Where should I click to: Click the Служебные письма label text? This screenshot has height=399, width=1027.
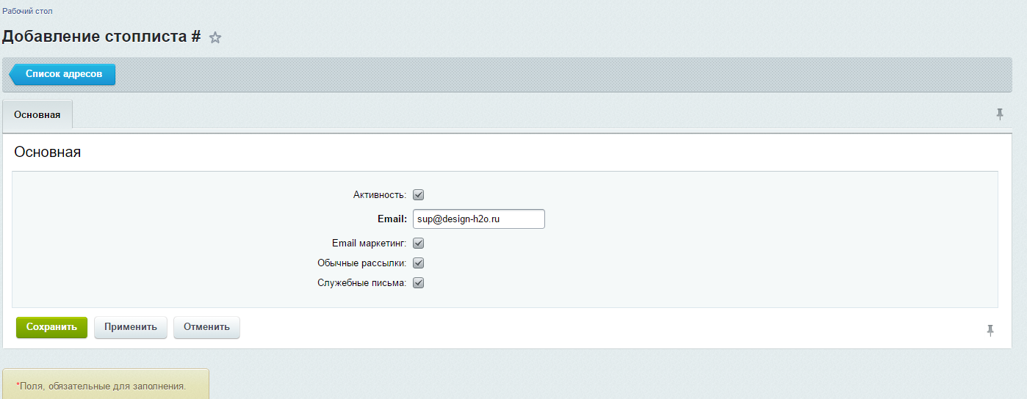[361, 283]
